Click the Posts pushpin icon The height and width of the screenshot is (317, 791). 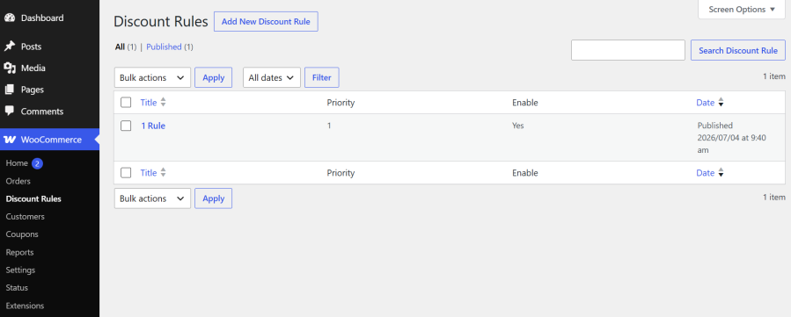tap(10, 47)
